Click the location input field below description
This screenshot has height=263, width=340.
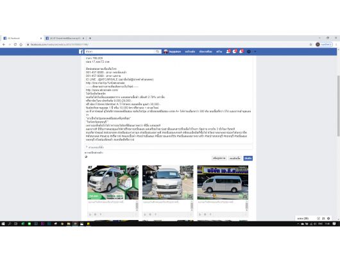[169, 148]
